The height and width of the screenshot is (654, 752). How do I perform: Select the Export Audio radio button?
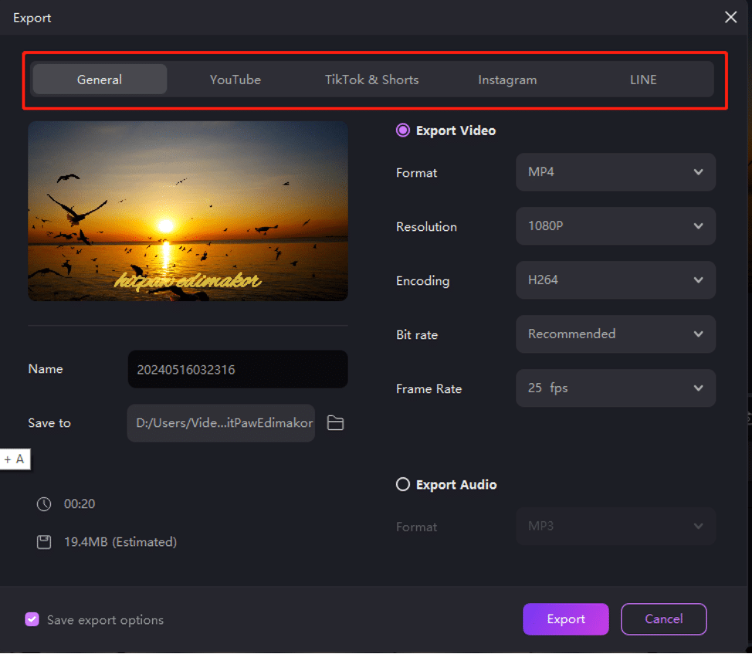click(x=403, y=485)
